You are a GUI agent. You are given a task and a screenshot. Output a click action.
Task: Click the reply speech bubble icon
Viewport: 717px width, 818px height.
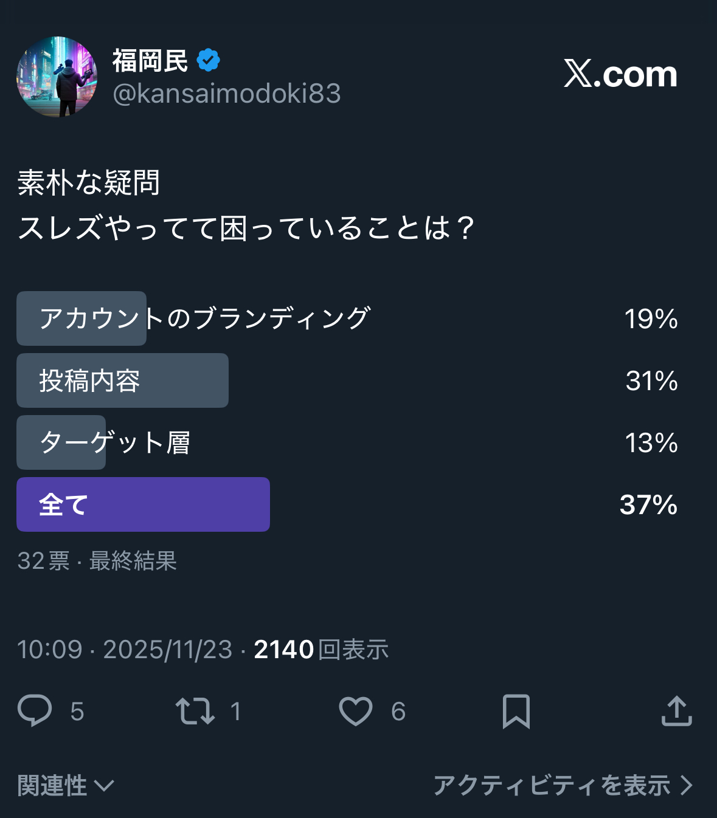pyautogui.click(x=35, y=710)
